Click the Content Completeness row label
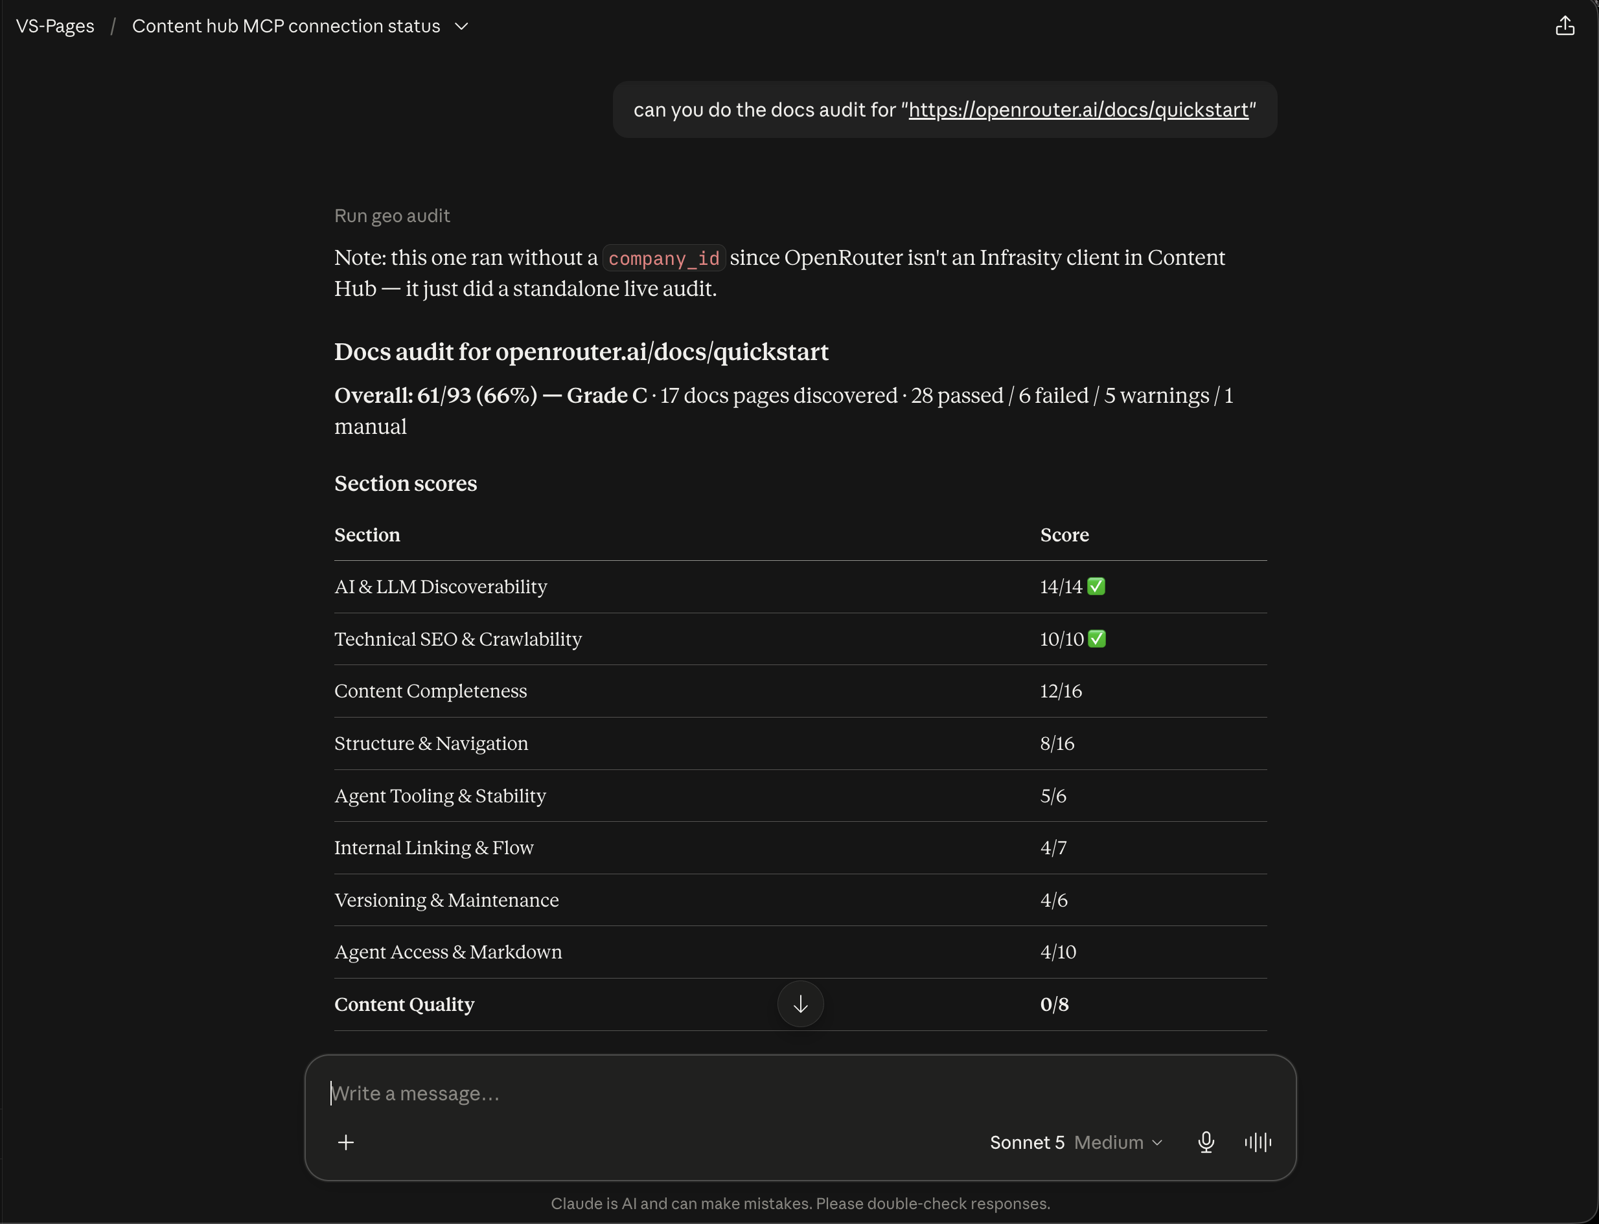The width and height of the screenshot is (1599, 1224). (431, 690)
